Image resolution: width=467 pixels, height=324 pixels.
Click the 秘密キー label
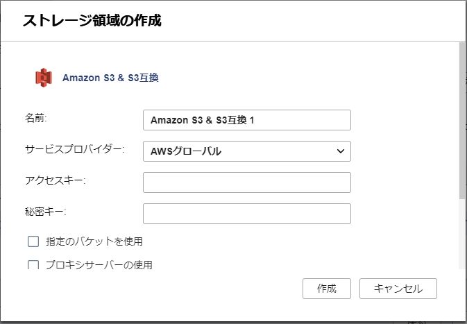tap(45, 212)
